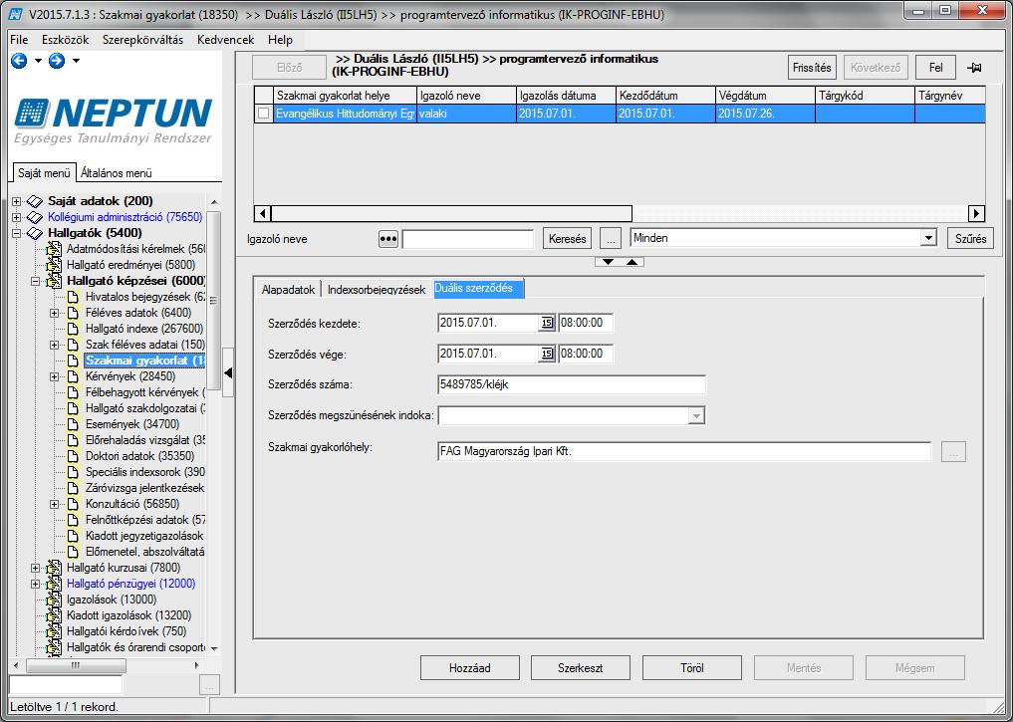Expand the Kollégiumi adminisztráció node

coord(17,218)
